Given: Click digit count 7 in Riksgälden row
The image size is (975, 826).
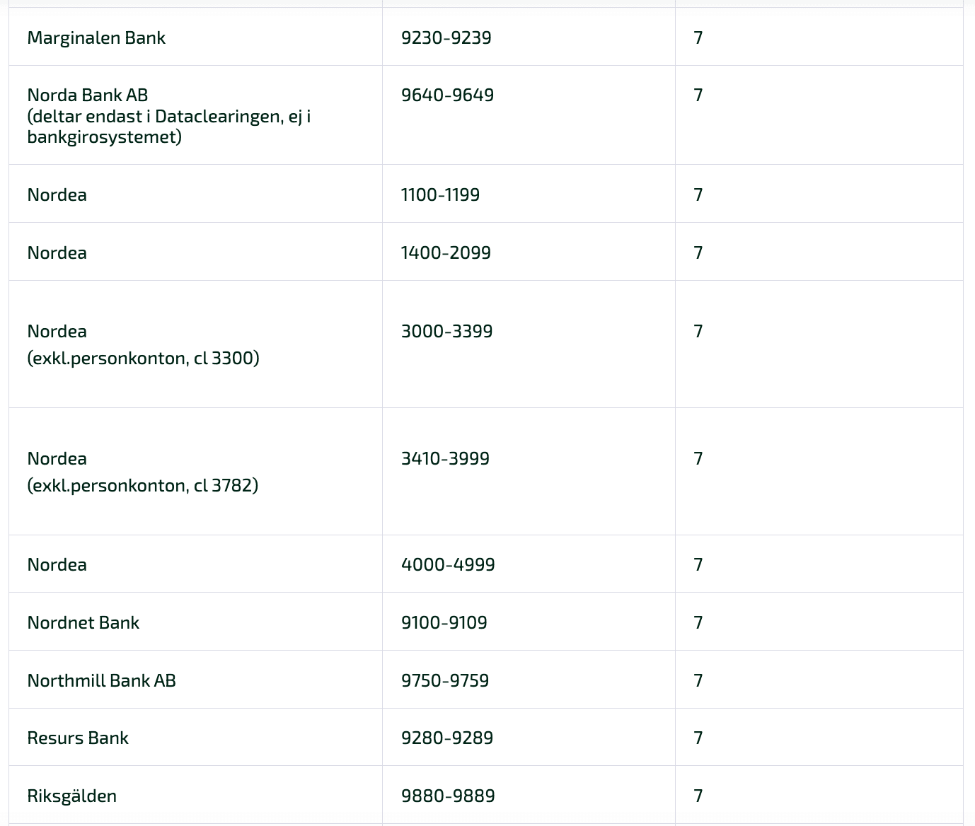Looking at the screenshot, I should point(698,796).
